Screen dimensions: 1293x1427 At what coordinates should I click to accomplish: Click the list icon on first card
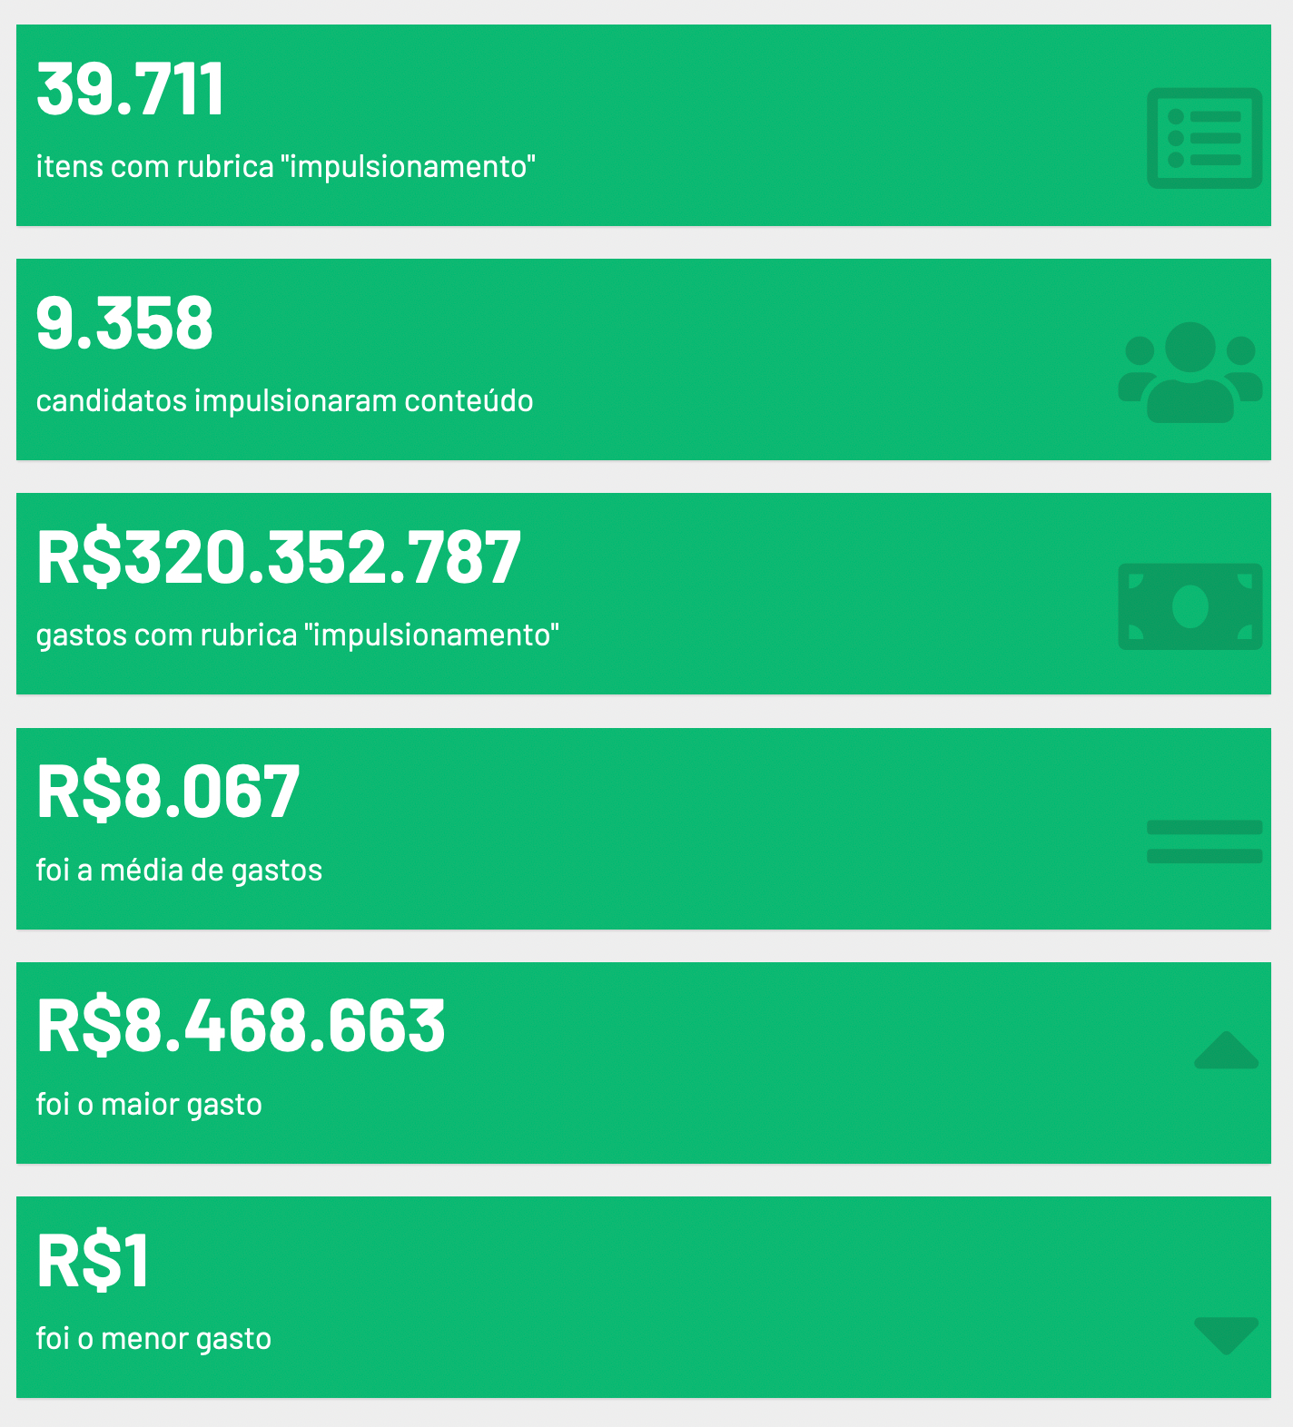coord(1204,138)
